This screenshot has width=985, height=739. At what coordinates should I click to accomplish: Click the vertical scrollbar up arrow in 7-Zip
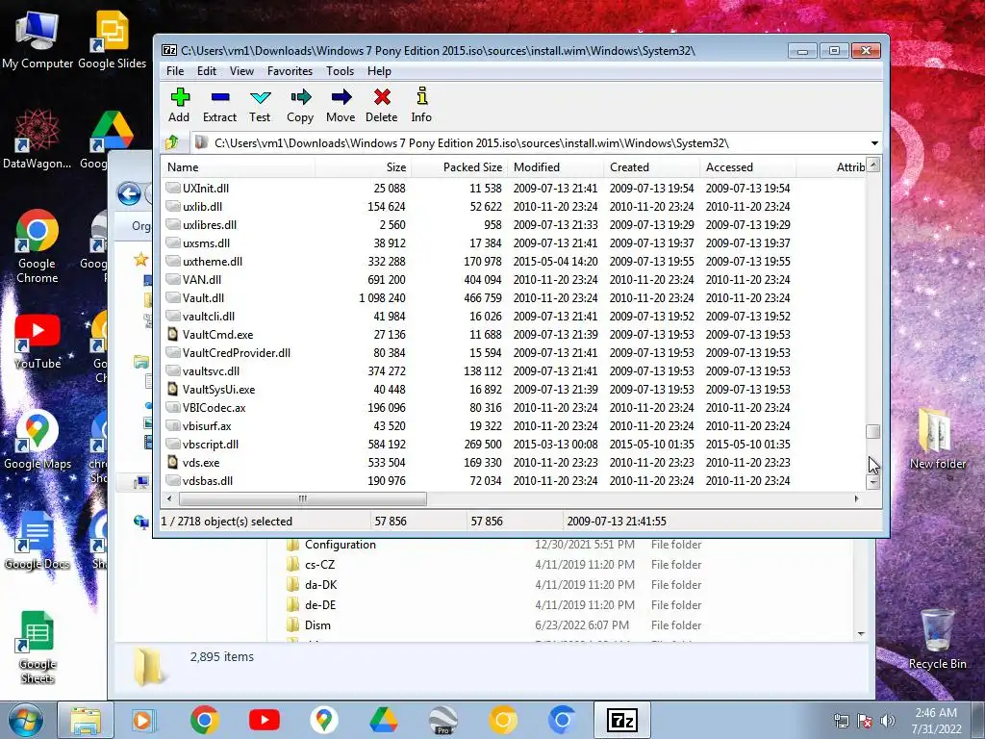point(872,166)
